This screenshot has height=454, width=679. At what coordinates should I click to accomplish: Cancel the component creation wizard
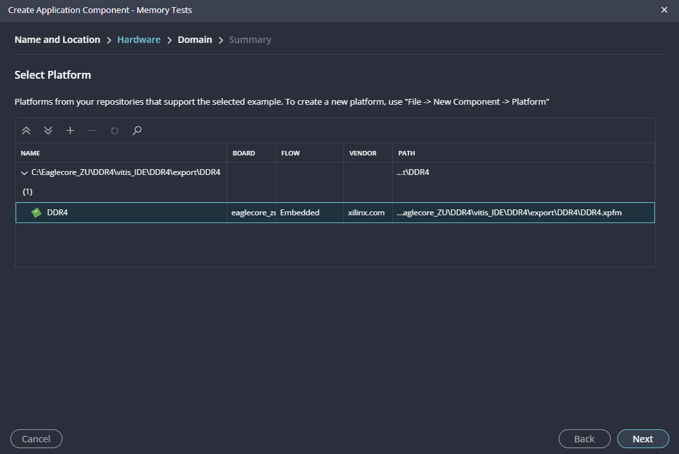(36, 439)
